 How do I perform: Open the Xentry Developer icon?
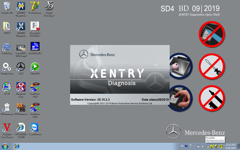pos(49,6)
